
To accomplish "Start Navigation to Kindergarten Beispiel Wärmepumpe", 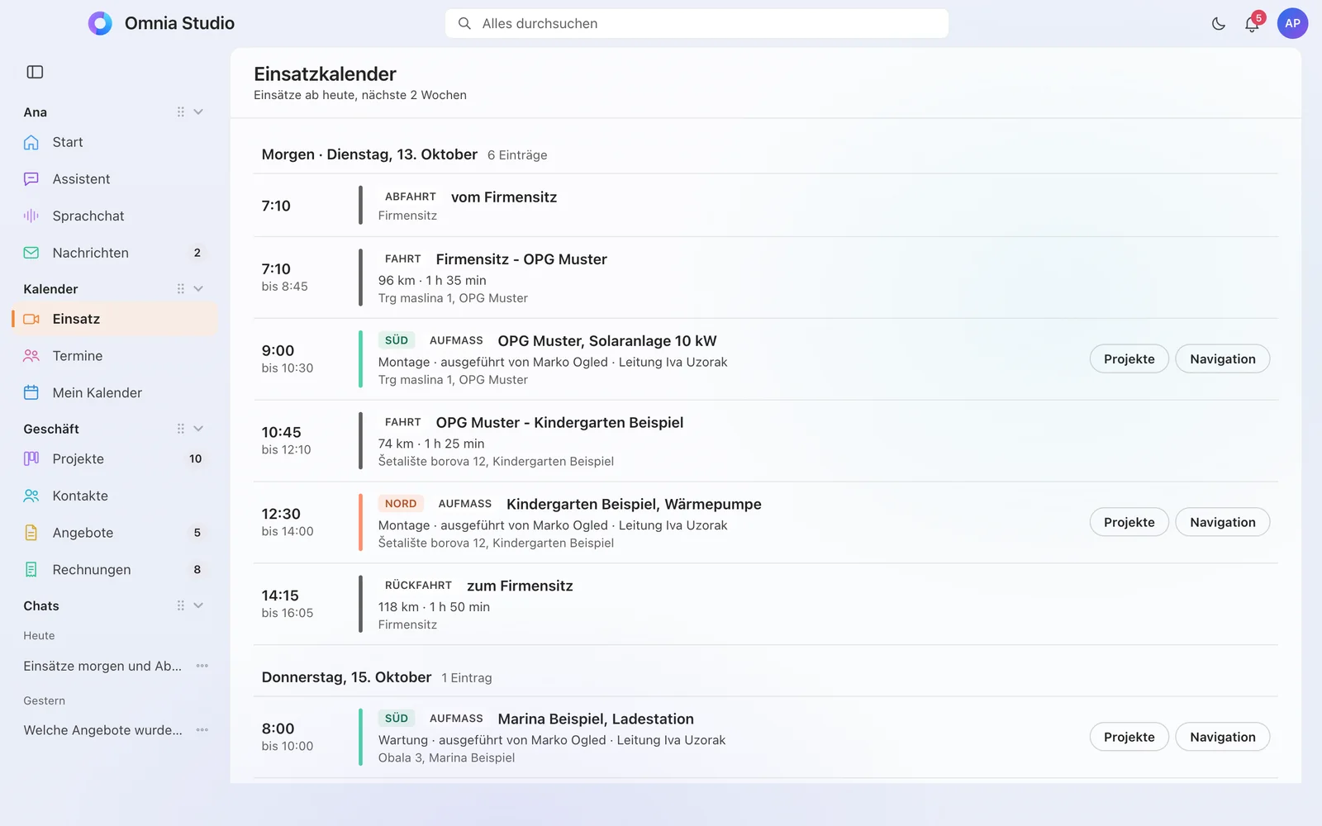I will [x=1222, y=522].
